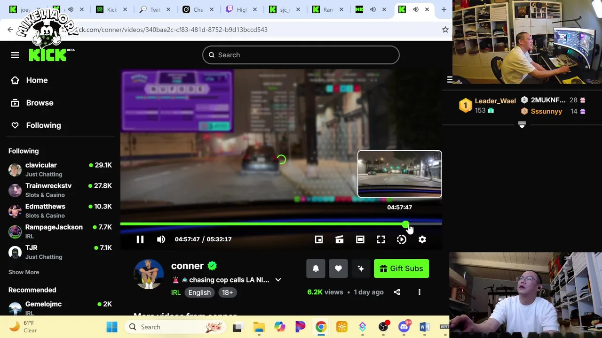Open Copilot from taskbar
This screenshot has width=602, height=338.
(x=279, y=327)
